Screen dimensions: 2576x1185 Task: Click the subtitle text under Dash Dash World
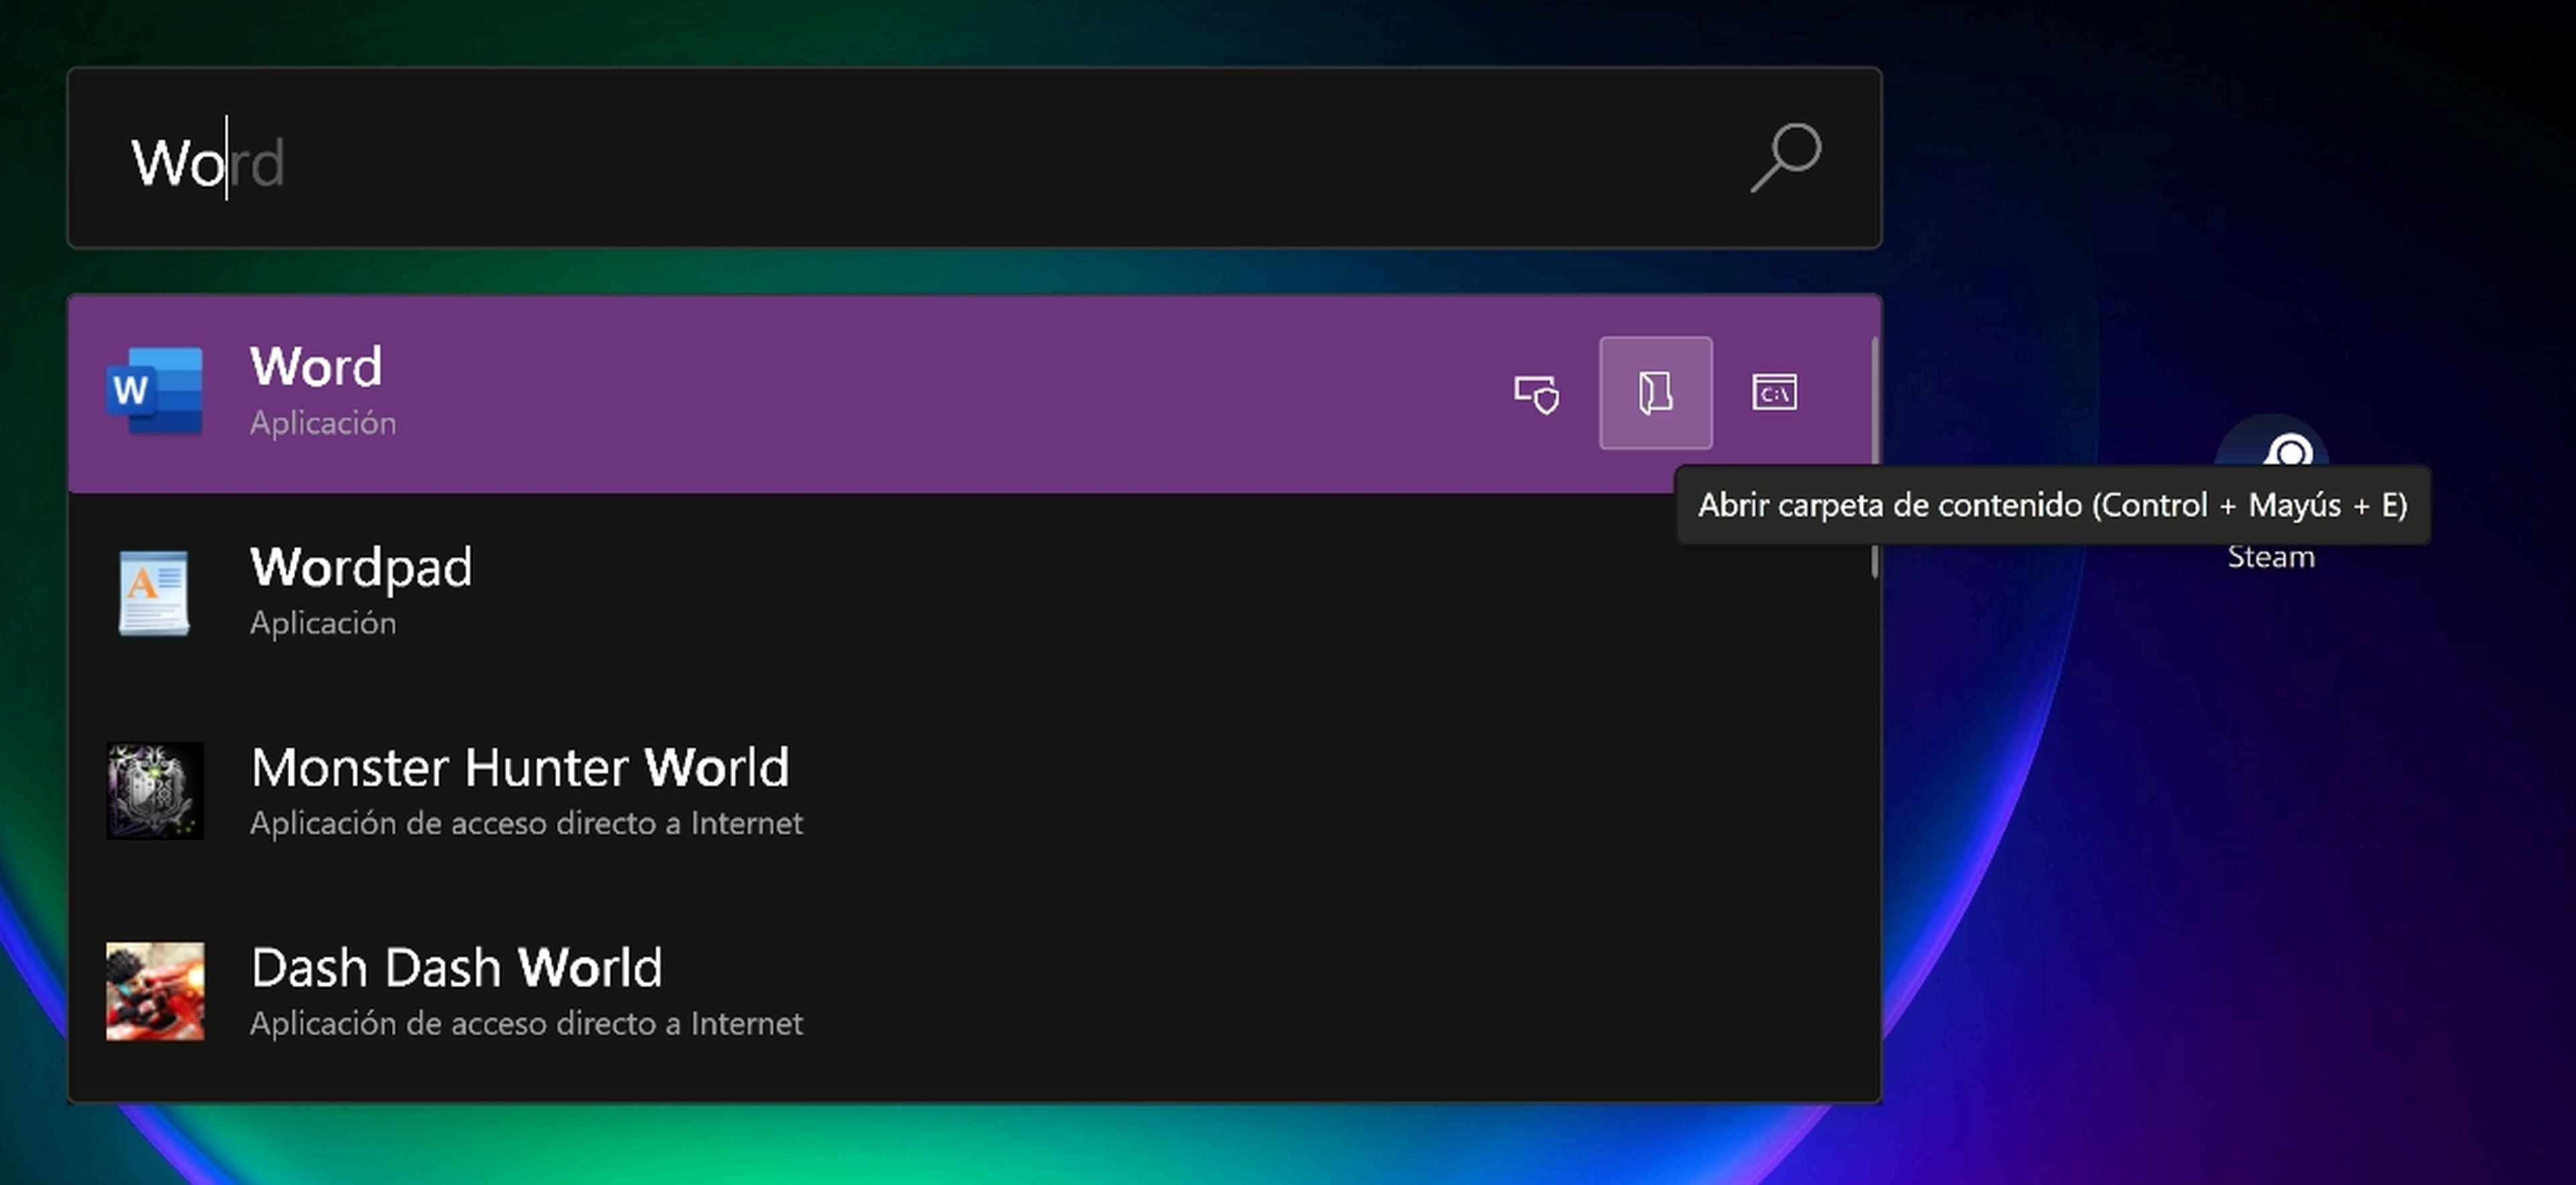[x=526, y=1024]
